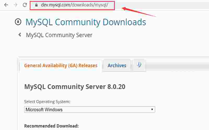This screenshot has width=209, height=130.
Task: Reload the page with the refresh icon
Action: [x=25, y=5]
